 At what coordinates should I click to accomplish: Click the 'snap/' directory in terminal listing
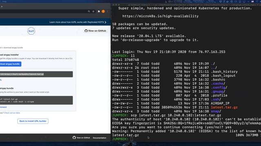click(216, 112)
